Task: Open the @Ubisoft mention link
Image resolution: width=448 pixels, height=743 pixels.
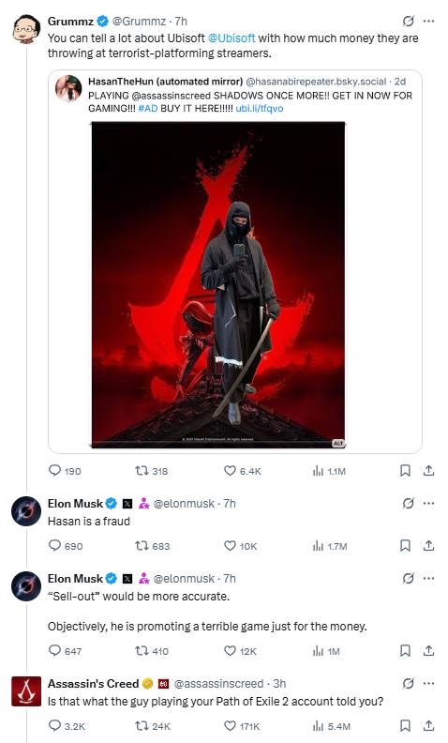Action: point(231,38)
